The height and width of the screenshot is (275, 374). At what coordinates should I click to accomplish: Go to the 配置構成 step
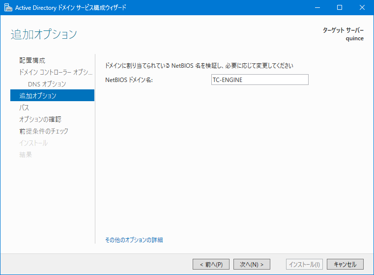[32, 60]
